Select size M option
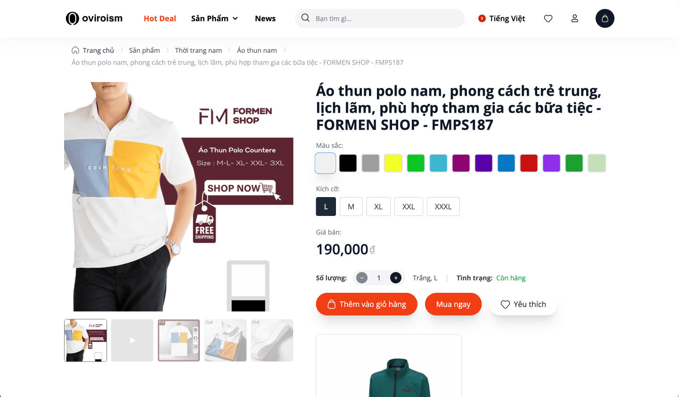The height and width of the screenshot is (397, 679). click(x=351, y=207)
